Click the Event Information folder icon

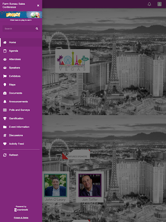pos(5,127)
